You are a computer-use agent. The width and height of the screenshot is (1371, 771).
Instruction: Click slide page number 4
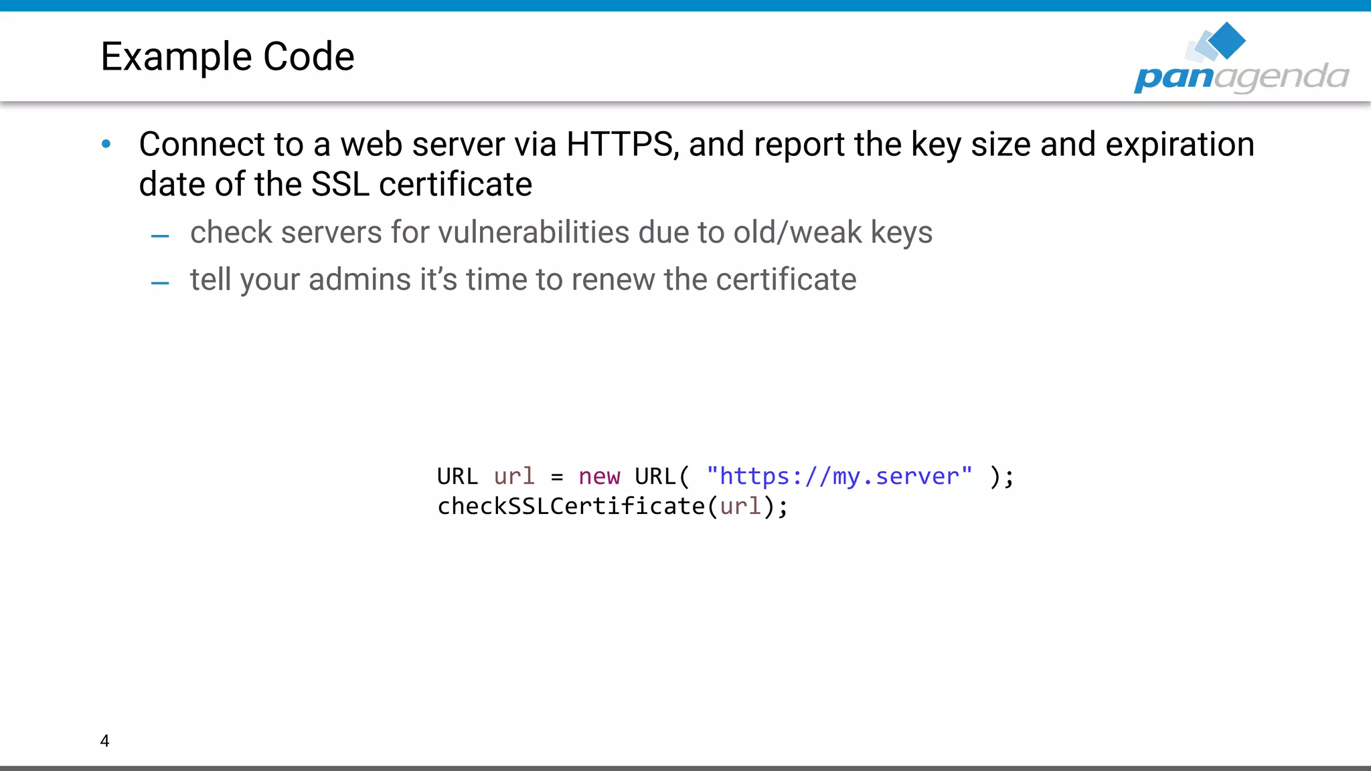(104, 740)
